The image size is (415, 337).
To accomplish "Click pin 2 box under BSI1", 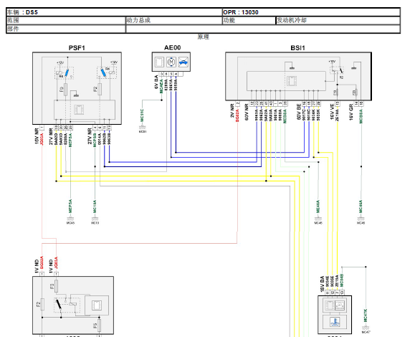I will (238, 103).
